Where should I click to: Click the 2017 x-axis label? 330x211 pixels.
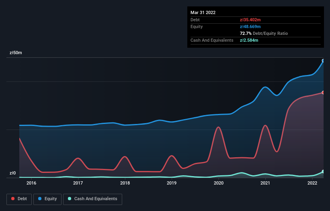[x=78, y=183]
